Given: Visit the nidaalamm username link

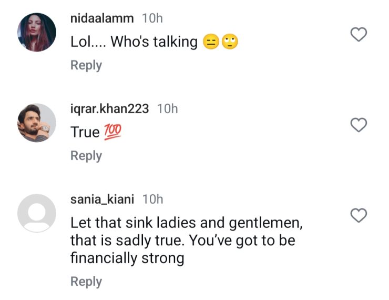Looking at the screenshot, I should click(x=102, y=18).
